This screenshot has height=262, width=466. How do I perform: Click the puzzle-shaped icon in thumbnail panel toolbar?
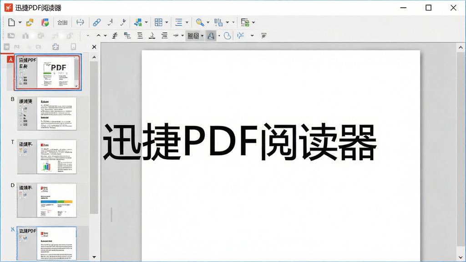tap(56, 47)
